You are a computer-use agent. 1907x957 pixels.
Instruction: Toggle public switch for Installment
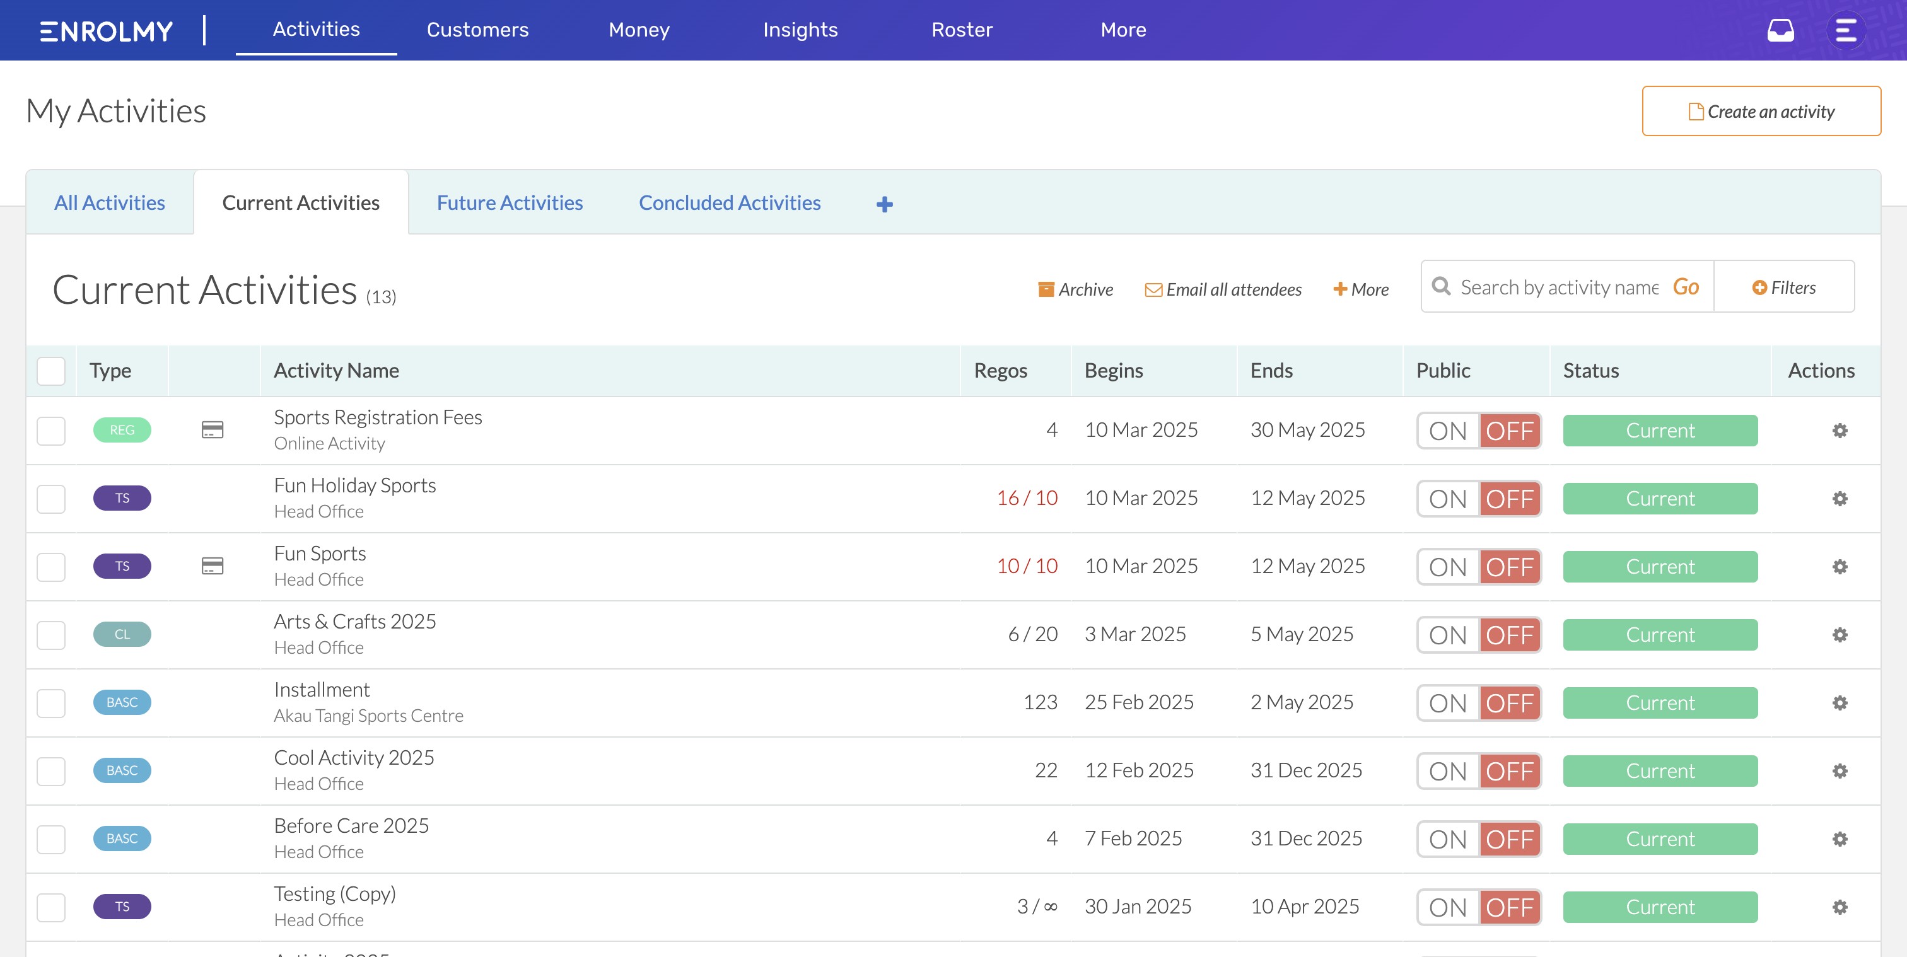[x=1478, y=703]
